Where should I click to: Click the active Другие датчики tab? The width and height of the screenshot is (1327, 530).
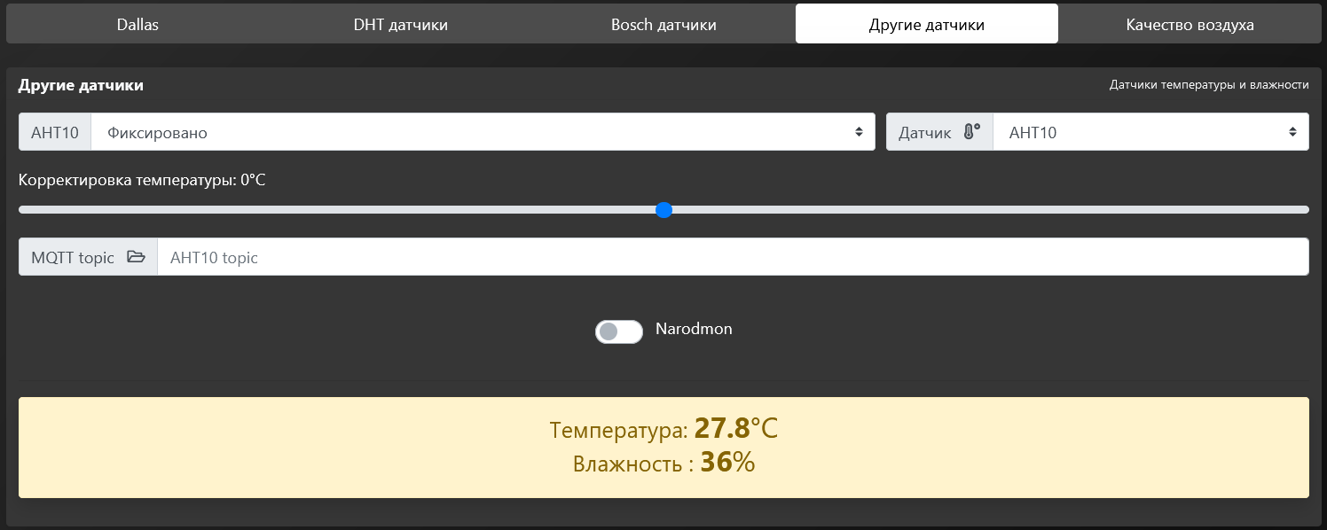tap(926, 25)
